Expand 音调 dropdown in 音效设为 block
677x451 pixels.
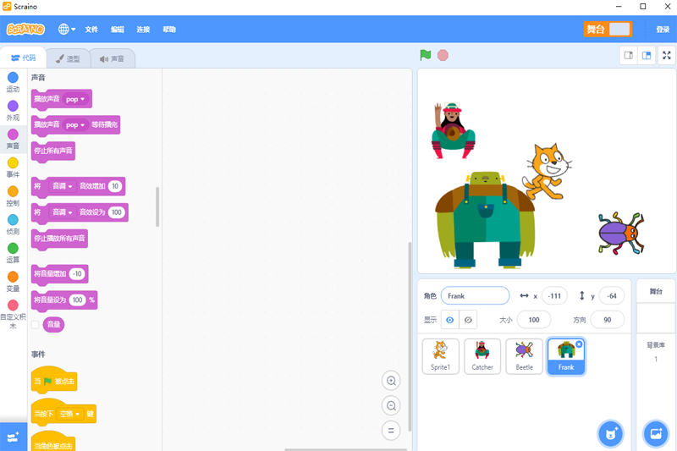pos(62,212)
